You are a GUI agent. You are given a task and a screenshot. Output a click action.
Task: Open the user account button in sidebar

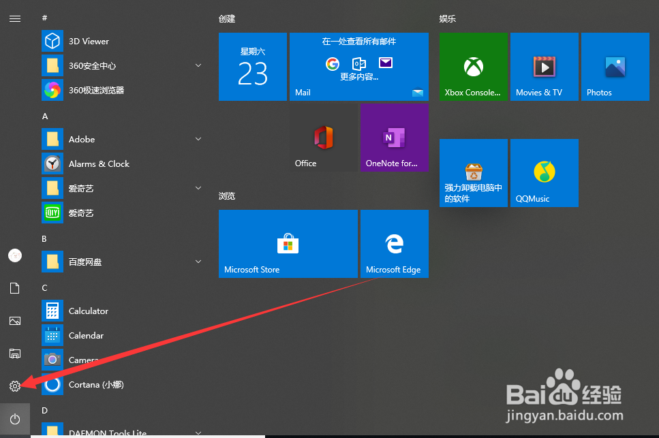[14, 255]
